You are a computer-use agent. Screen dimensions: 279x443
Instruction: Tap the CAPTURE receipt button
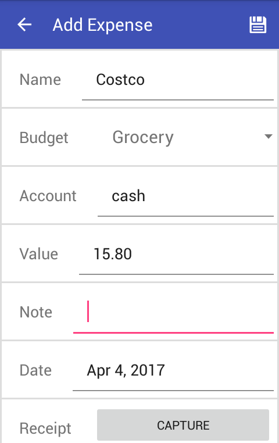tap(183, 425)
